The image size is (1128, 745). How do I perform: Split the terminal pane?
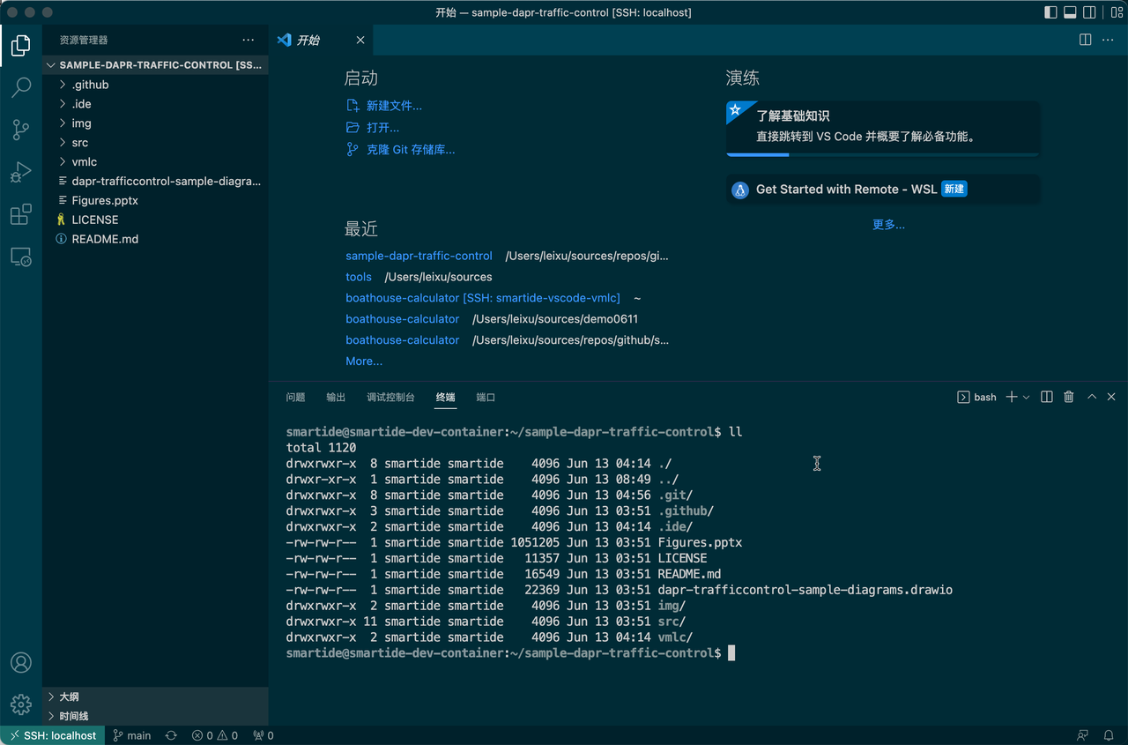click(x=1047, y=397)
